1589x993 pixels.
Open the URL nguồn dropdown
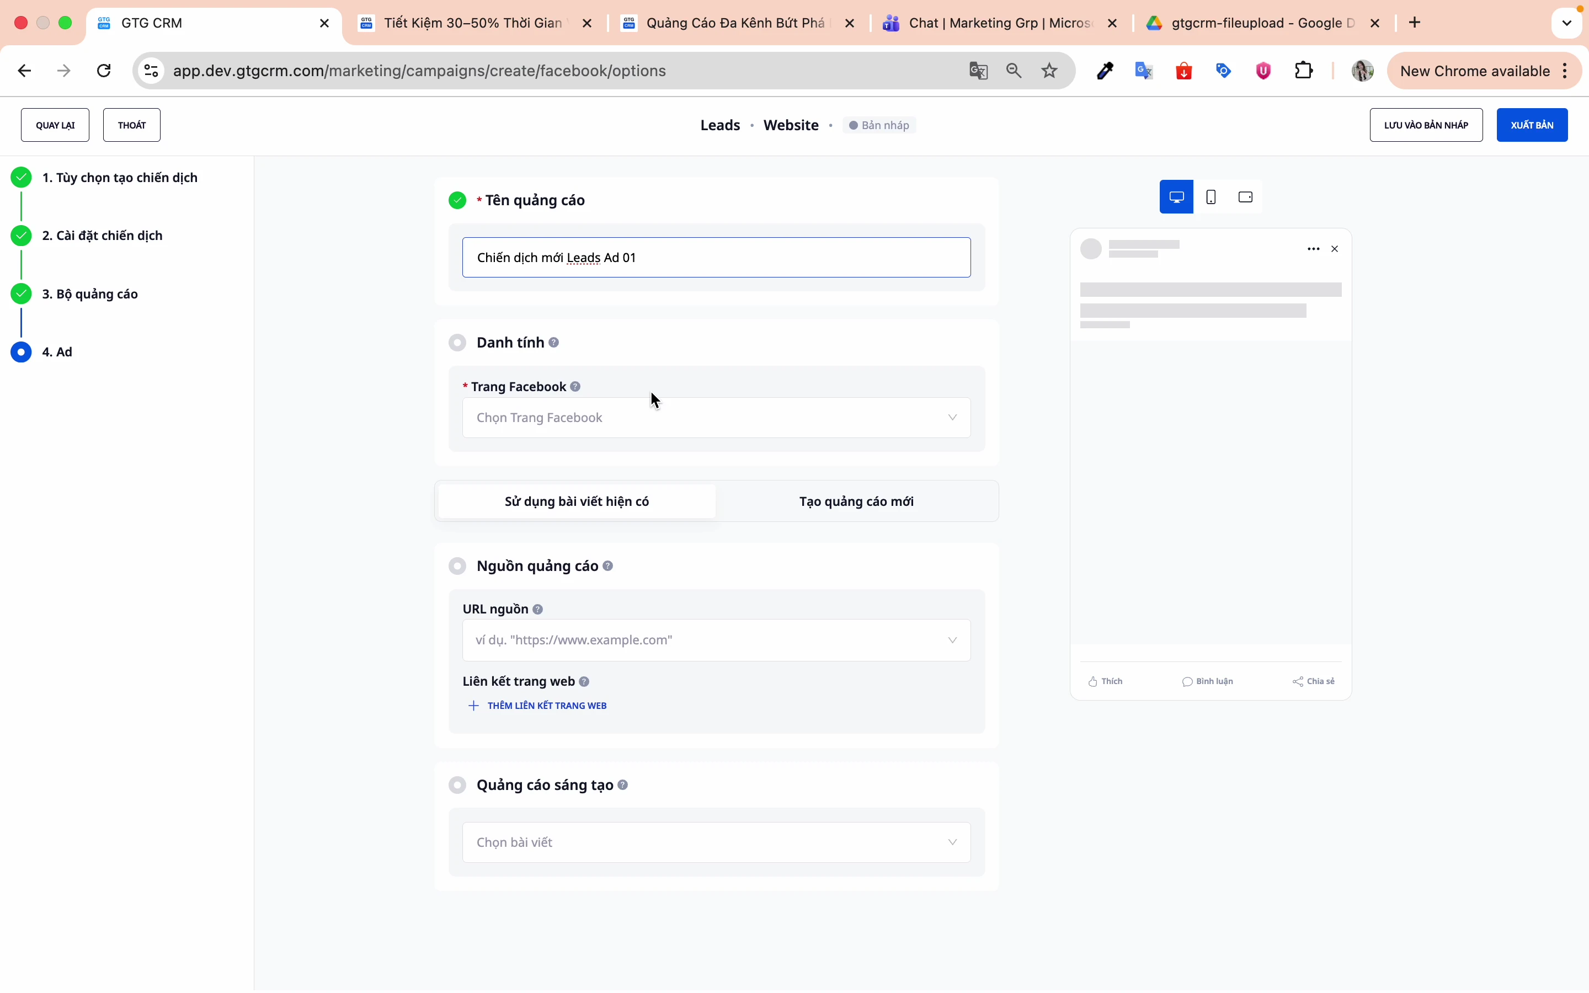(x=715, y=640)
